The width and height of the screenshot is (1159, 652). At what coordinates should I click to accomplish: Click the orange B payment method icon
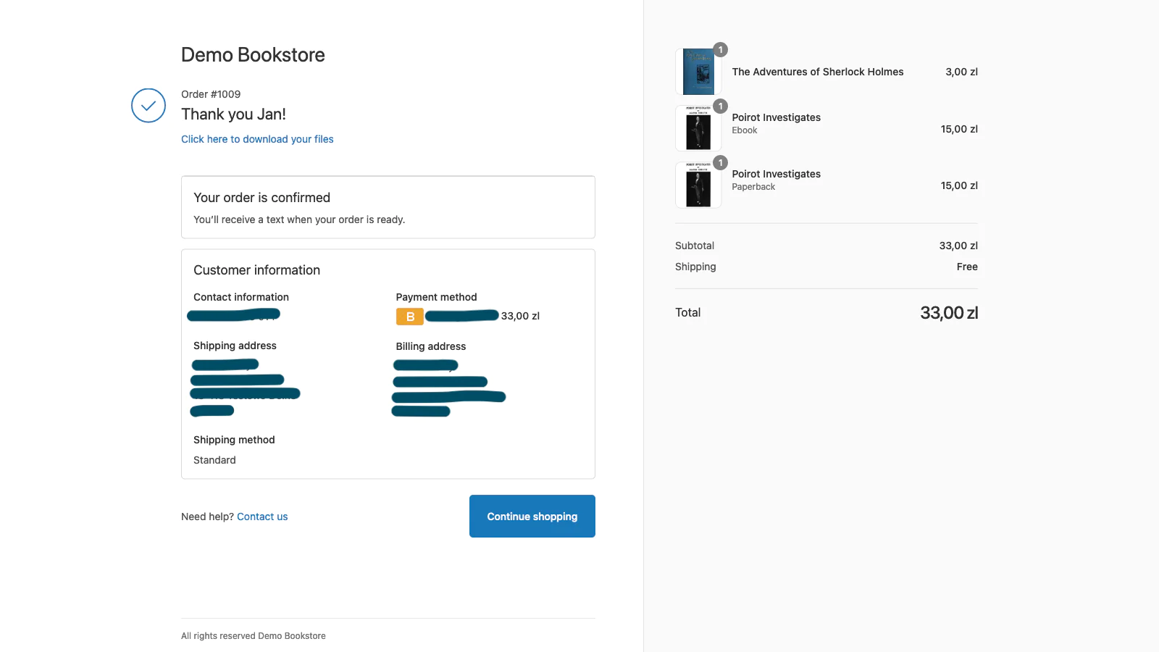(409, 317)
